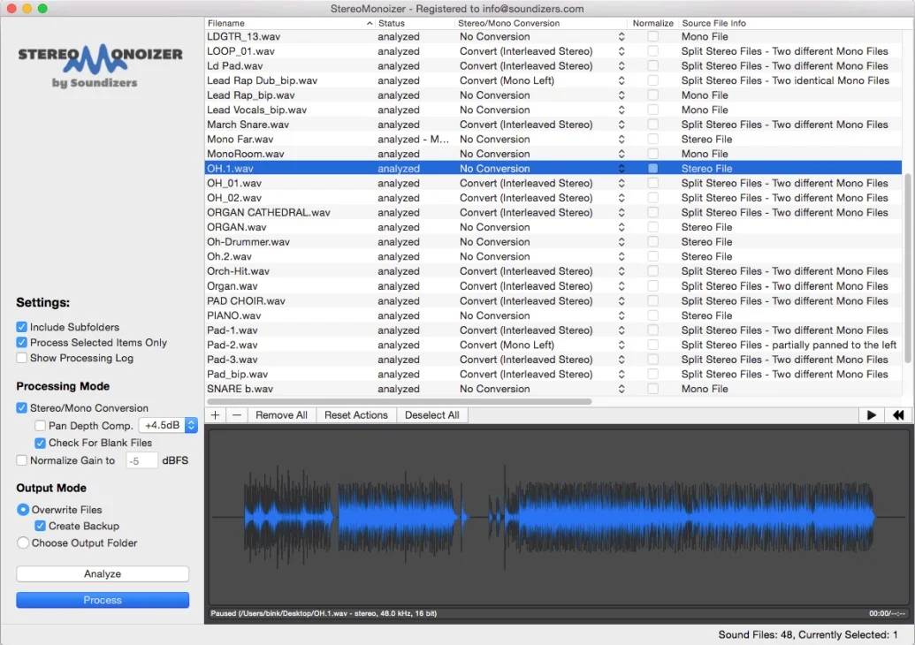This screenshot has width=915, height=645.
Task: Click Deselect All button
Action: click(x=431, y=415)
